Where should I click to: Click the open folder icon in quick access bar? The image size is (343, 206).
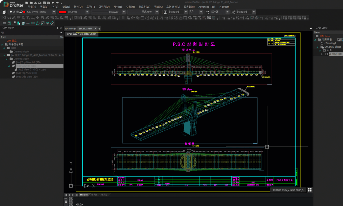[x=31, y=3]
